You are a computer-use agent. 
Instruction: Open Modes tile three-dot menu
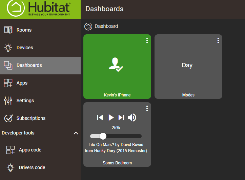pyautogui.click(x=218, y=40)
